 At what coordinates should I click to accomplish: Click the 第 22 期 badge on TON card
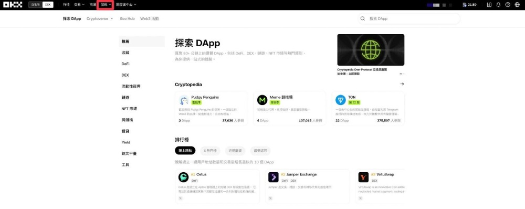pyautogui.click(x=354, y=102)
